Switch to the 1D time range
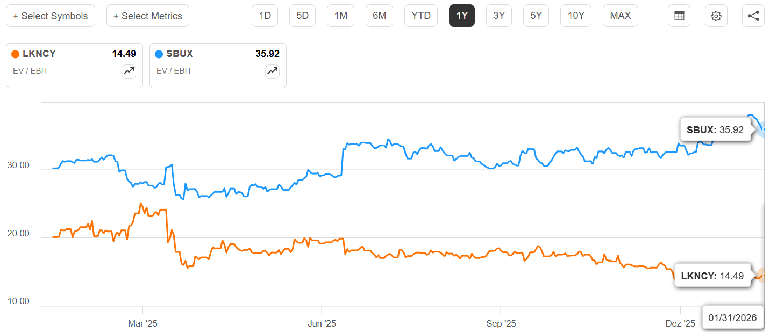This screenshot has width=770, height=332. [265, 16]
